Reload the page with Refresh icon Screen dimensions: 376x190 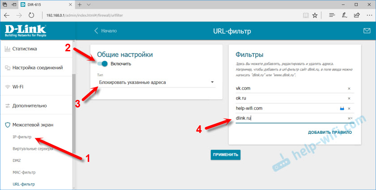[x=31, y=15]
